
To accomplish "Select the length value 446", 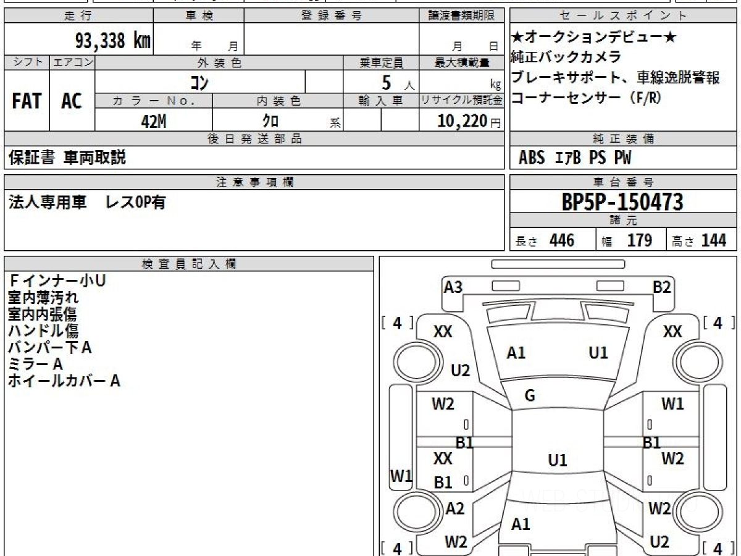I will point(562,240).
